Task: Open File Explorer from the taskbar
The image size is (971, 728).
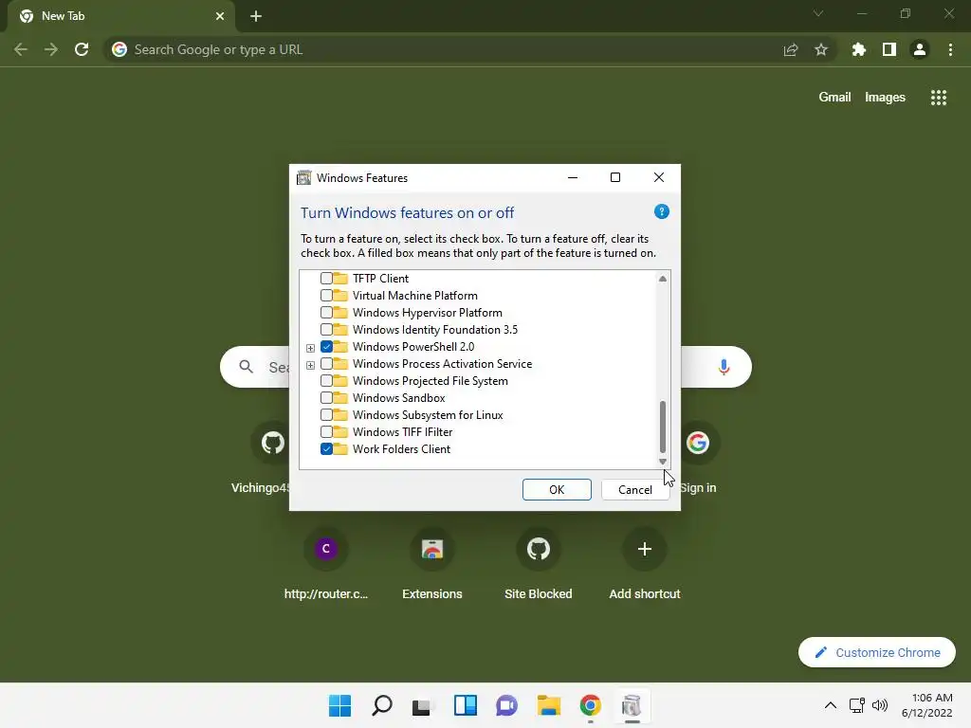Action: [549, 705]
